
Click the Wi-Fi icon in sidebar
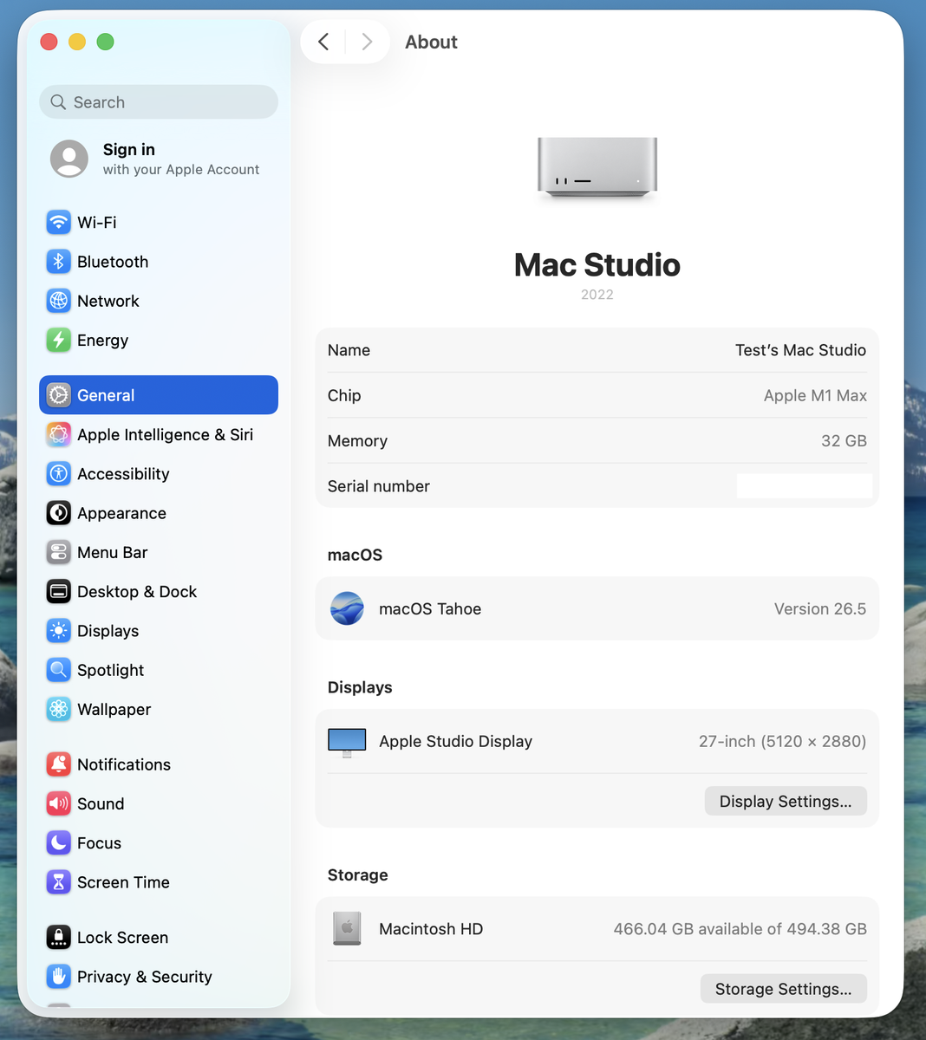pos(58,223)
